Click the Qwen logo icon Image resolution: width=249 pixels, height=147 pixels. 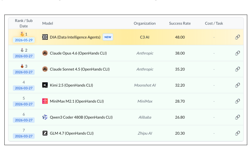click(x=45, y=117)
